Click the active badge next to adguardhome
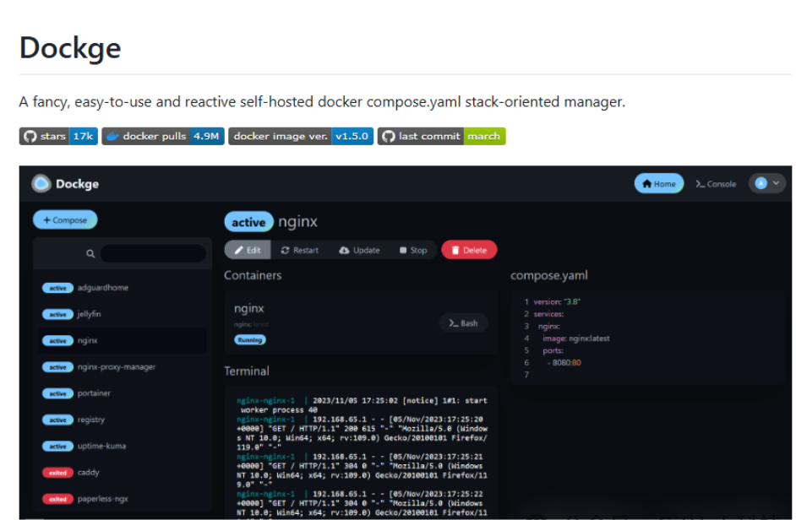The height and width of the screenshot is (520, 796). click(x=57, y=288)
